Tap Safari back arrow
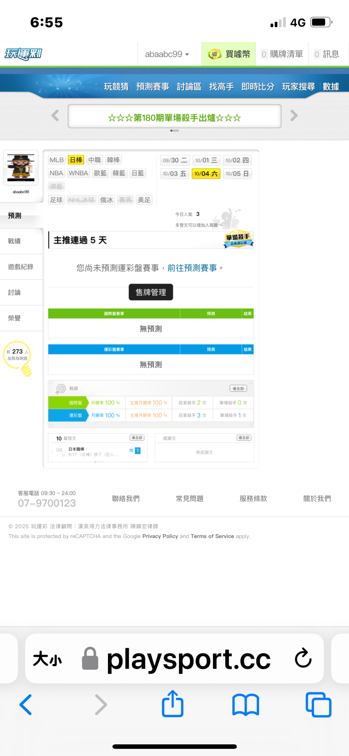Image resolution: width=349 pixels, height=756 pixels. [x=26, y=705]
